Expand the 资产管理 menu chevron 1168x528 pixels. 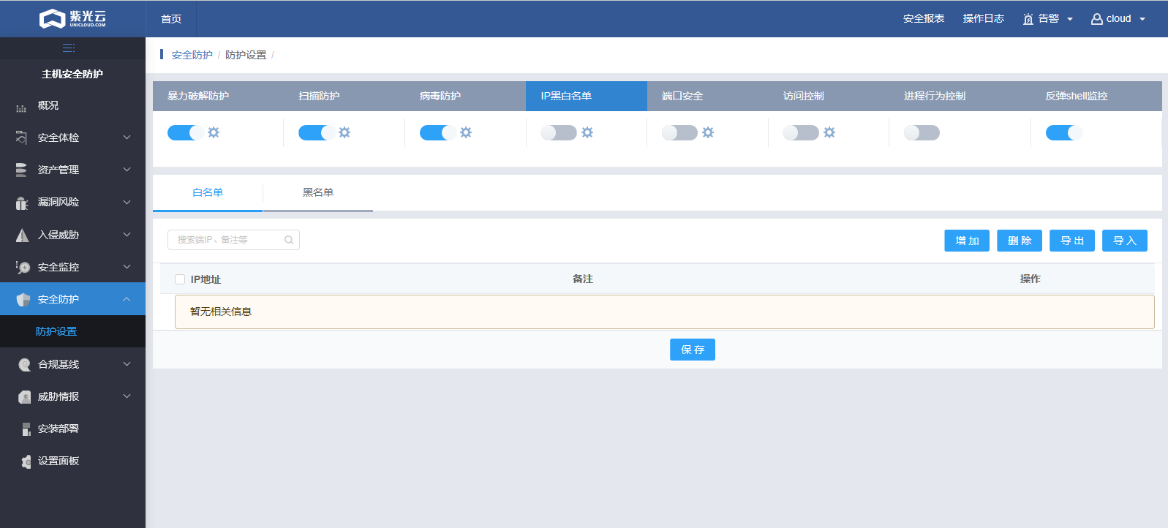(127, 170)
